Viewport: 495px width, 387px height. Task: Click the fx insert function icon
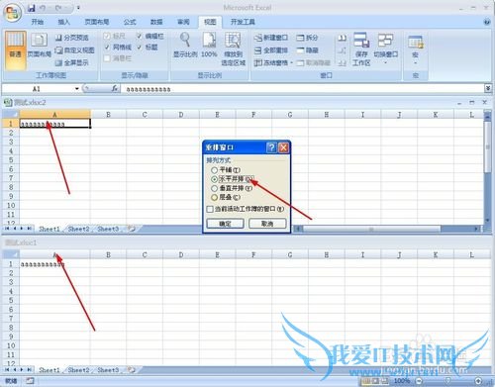click(x=114, y=89)
